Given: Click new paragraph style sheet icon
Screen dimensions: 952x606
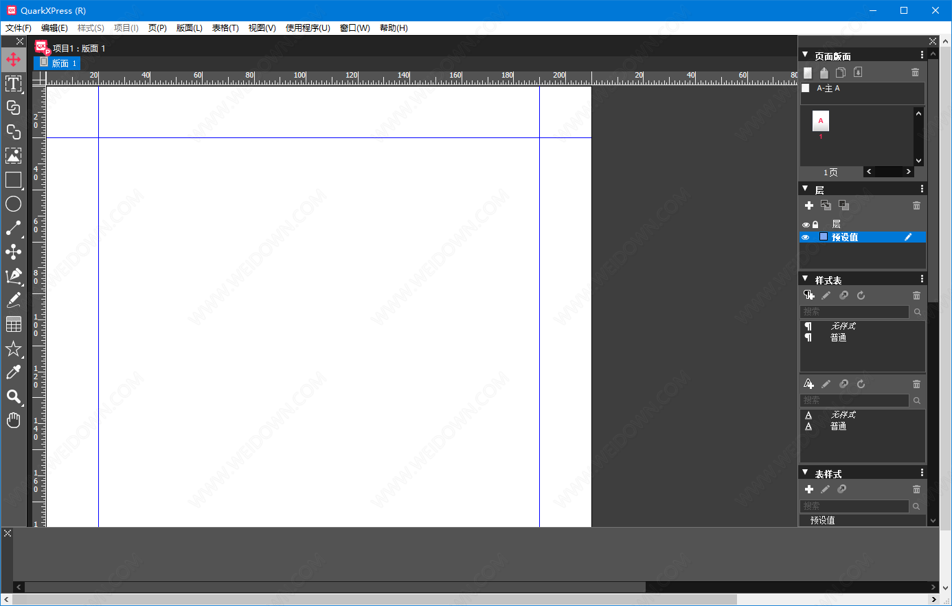Looking at the screenshot, I should pos(809,295).
